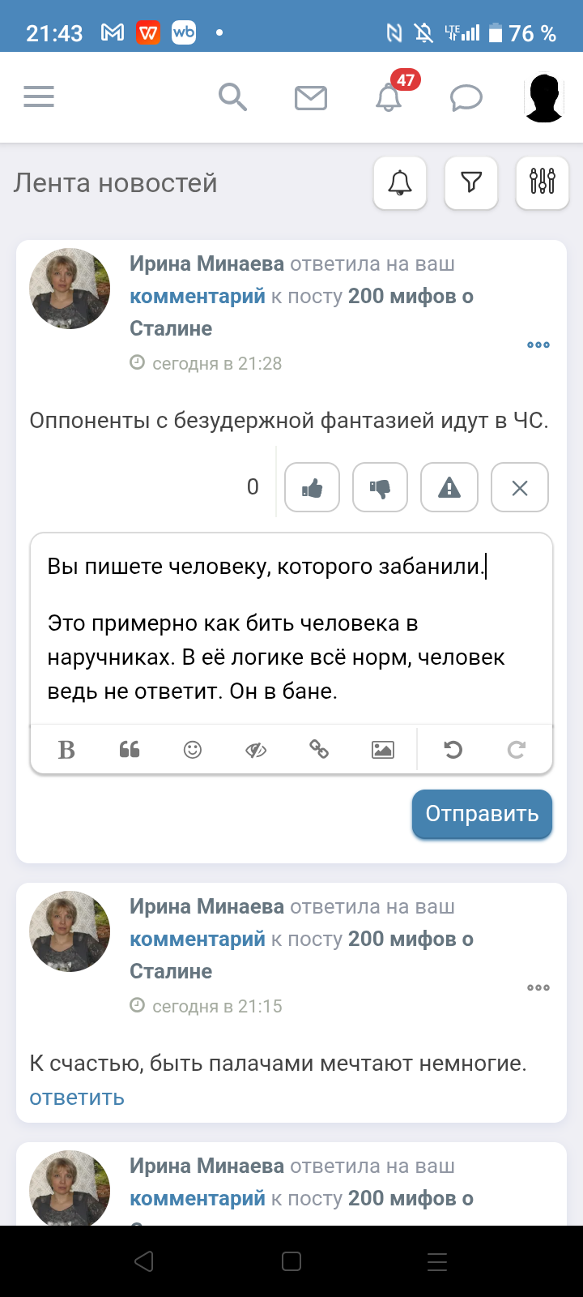Open notifications bell with 47 badge
This screenshot has height=1297, width=583.
pyautogui.click(x=389, y=97)
